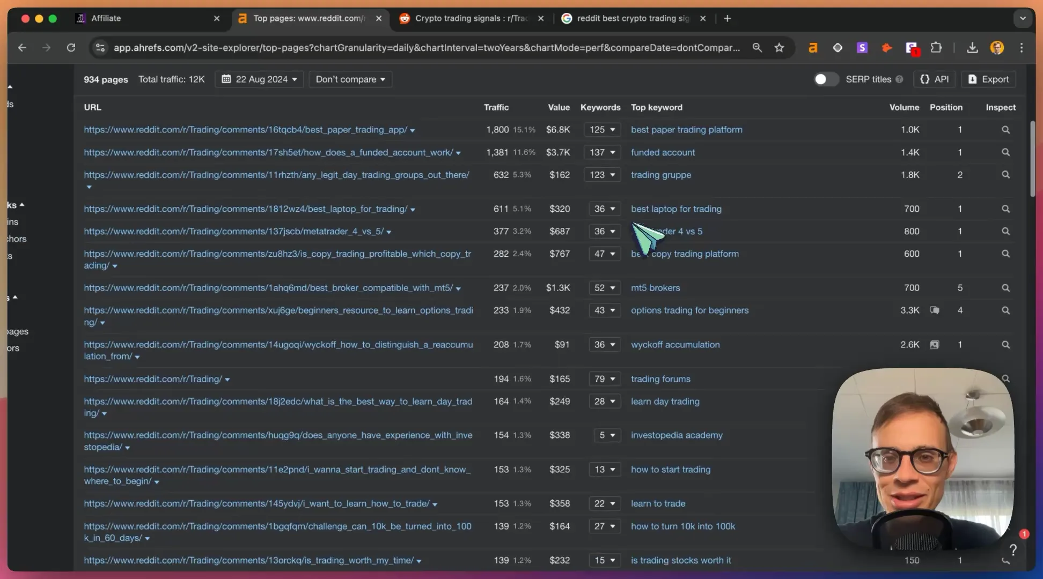Open the Chrome extensions puzzle menu
Screen dimensions: 1043x579
tap(936, 48)
